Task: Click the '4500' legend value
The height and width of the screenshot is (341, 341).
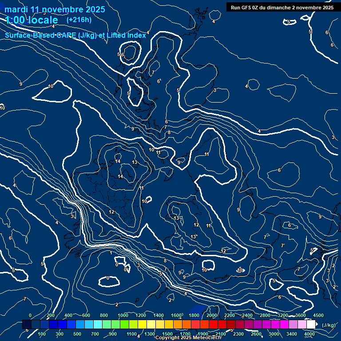Action: click(318, 315)
